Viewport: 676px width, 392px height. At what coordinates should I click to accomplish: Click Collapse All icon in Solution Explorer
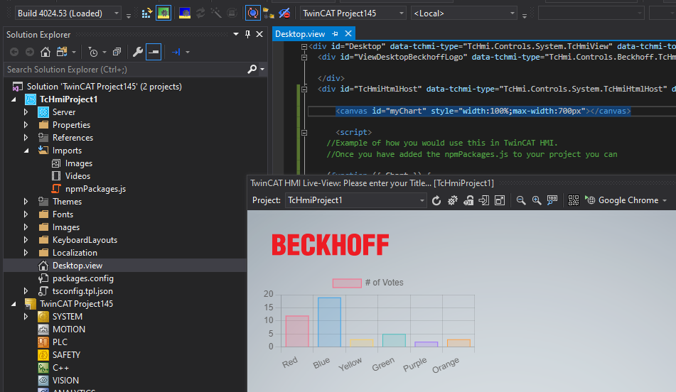tap(117, 52)
